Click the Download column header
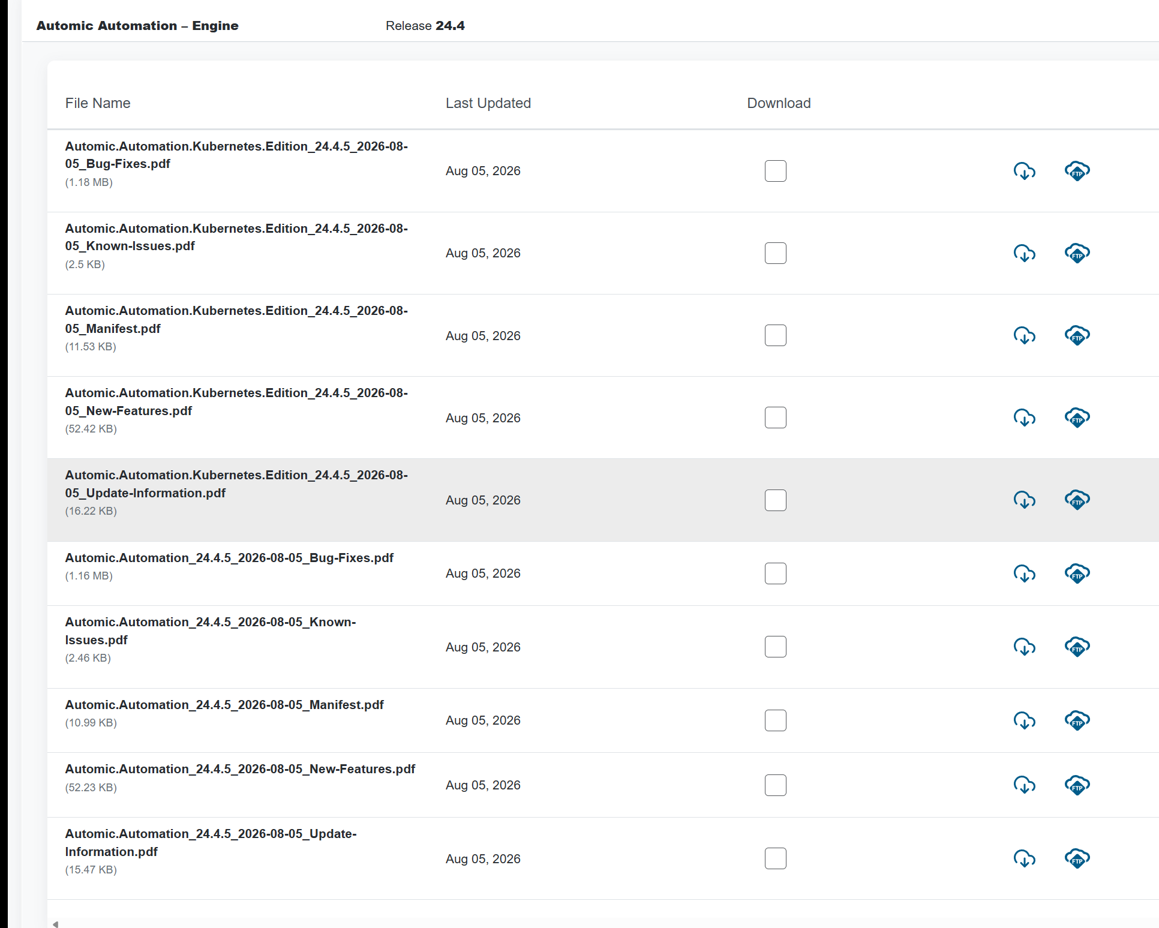The height and width of the screenshot is (928, 1159). point(779,103)
